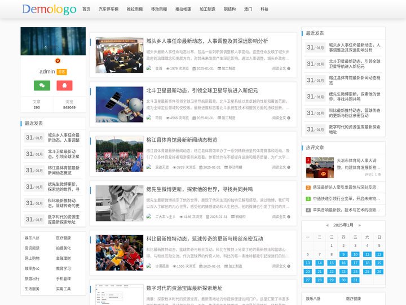Viewport: 406px width, 305px height.
Task: Click author avatar on 科比最新推特 article
Action: coord(149,266)
